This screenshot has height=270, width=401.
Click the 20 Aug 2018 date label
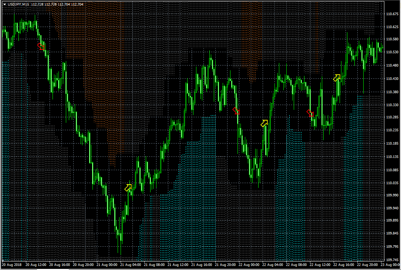click(12, 264)
